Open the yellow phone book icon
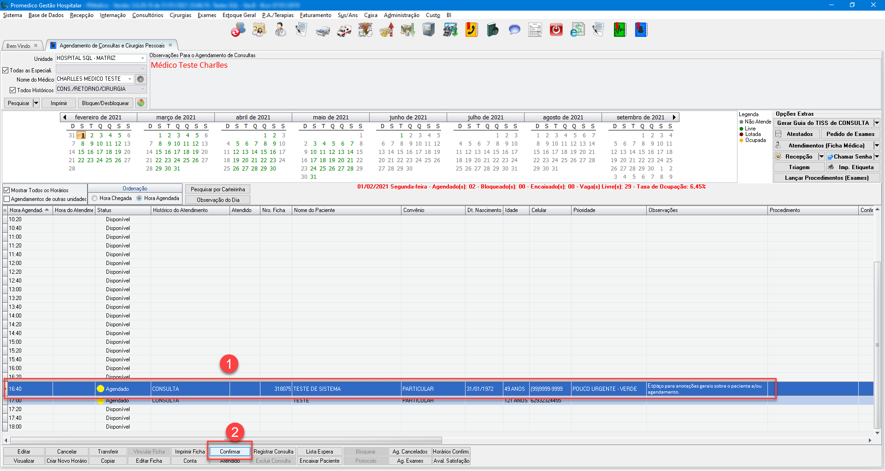 471,30
